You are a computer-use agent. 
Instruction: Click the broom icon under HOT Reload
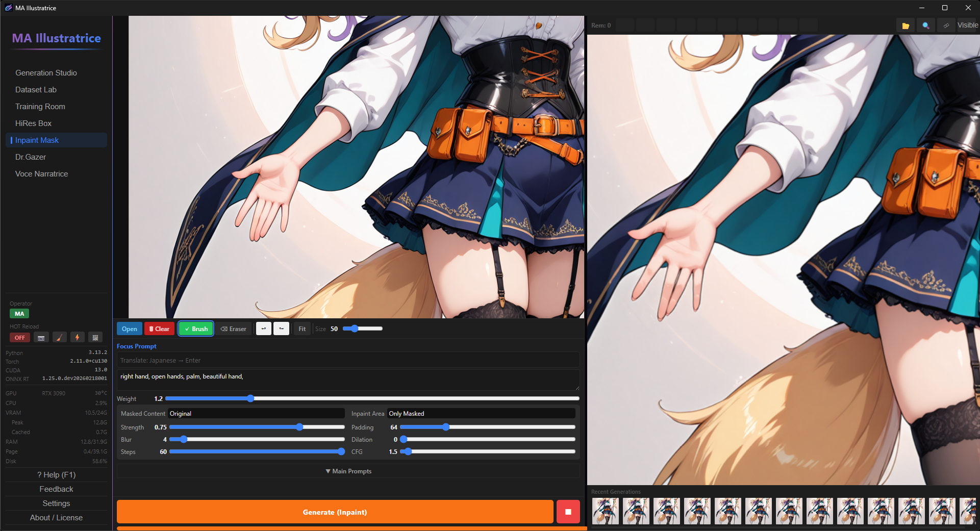coord(59,337)
